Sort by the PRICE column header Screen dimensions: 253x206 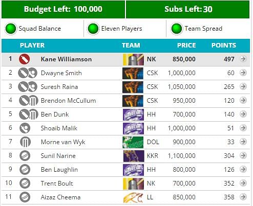click(186, 45)
